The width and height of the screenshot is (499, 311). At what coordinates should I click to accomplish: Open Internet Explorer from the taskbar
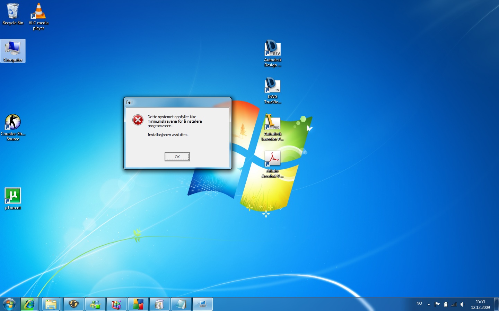[x=29, y=304]
